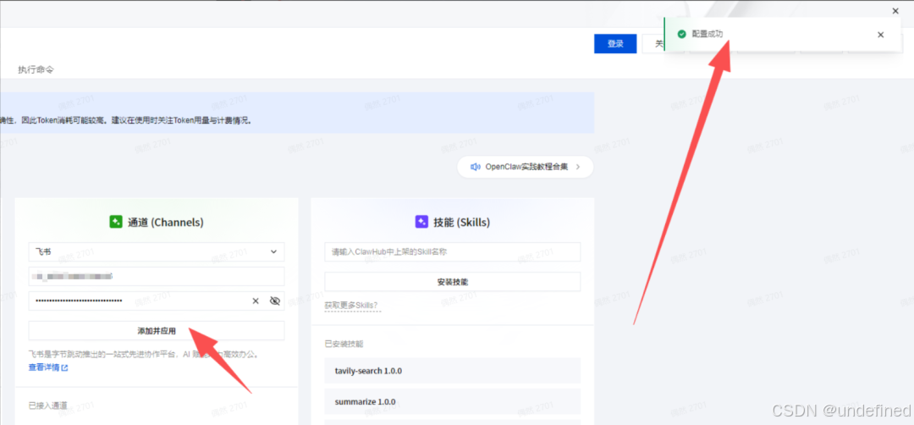Click the 通道 (Channels) title

166,222
